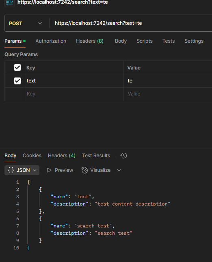
Task: Switch to the request Body tab
Action: tap(121, 41)
